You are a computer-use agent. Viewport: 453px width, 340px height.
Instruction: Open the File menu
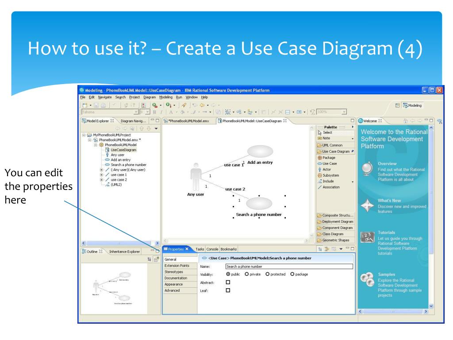coord(83,97)
